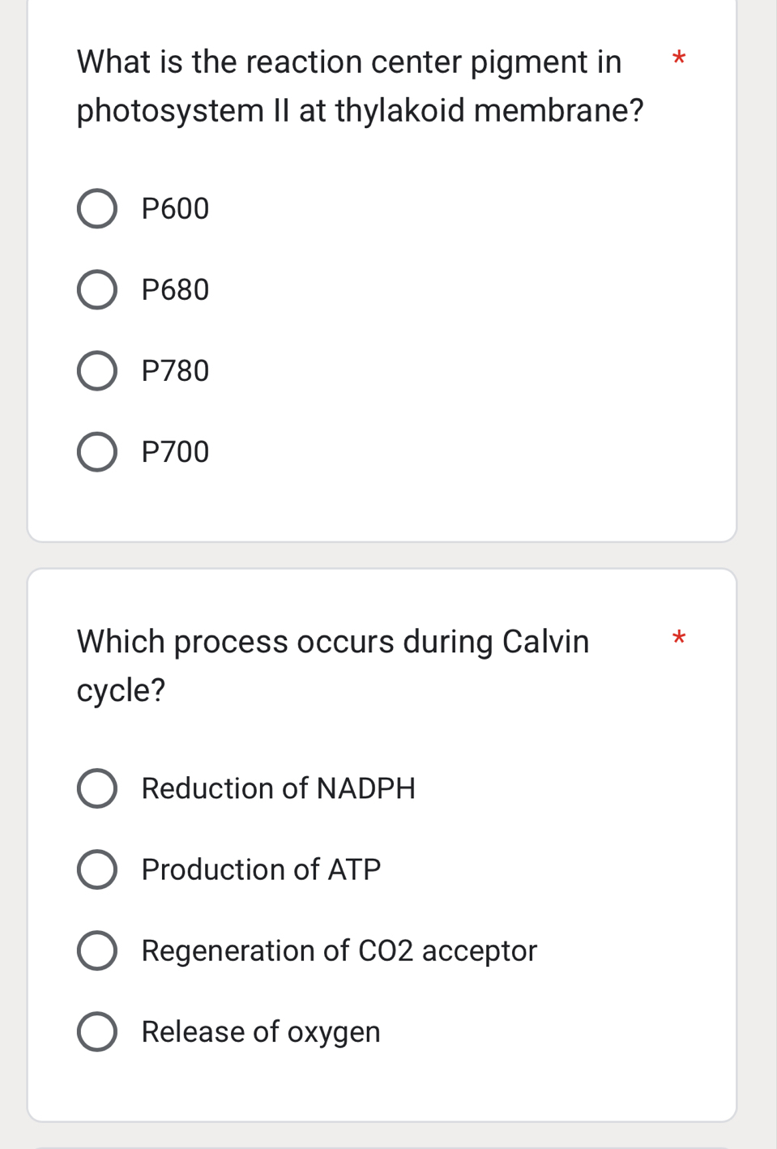Screen dimensions: 777x1149
Task: Click the P700 answer label text
Action: point(175,451)
